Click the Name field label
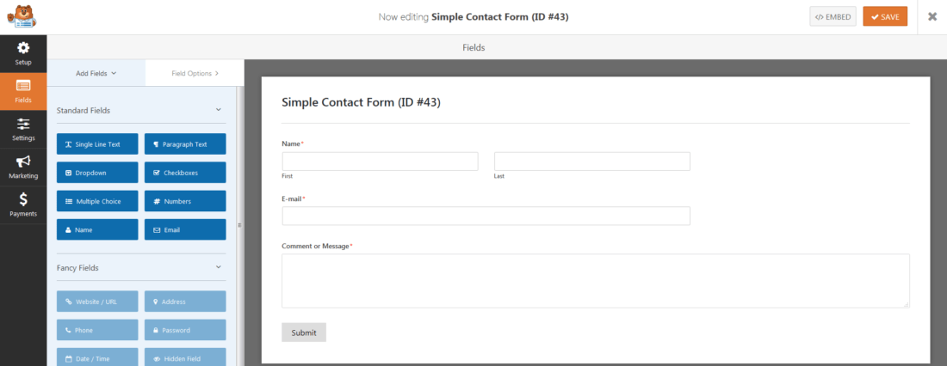 [291, 143]
